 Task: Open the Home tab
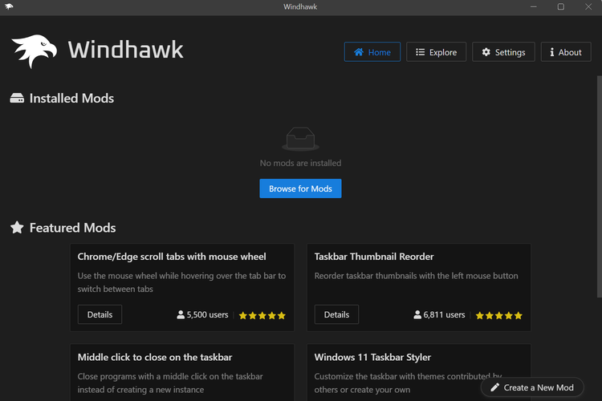click(x=372, y=52)
